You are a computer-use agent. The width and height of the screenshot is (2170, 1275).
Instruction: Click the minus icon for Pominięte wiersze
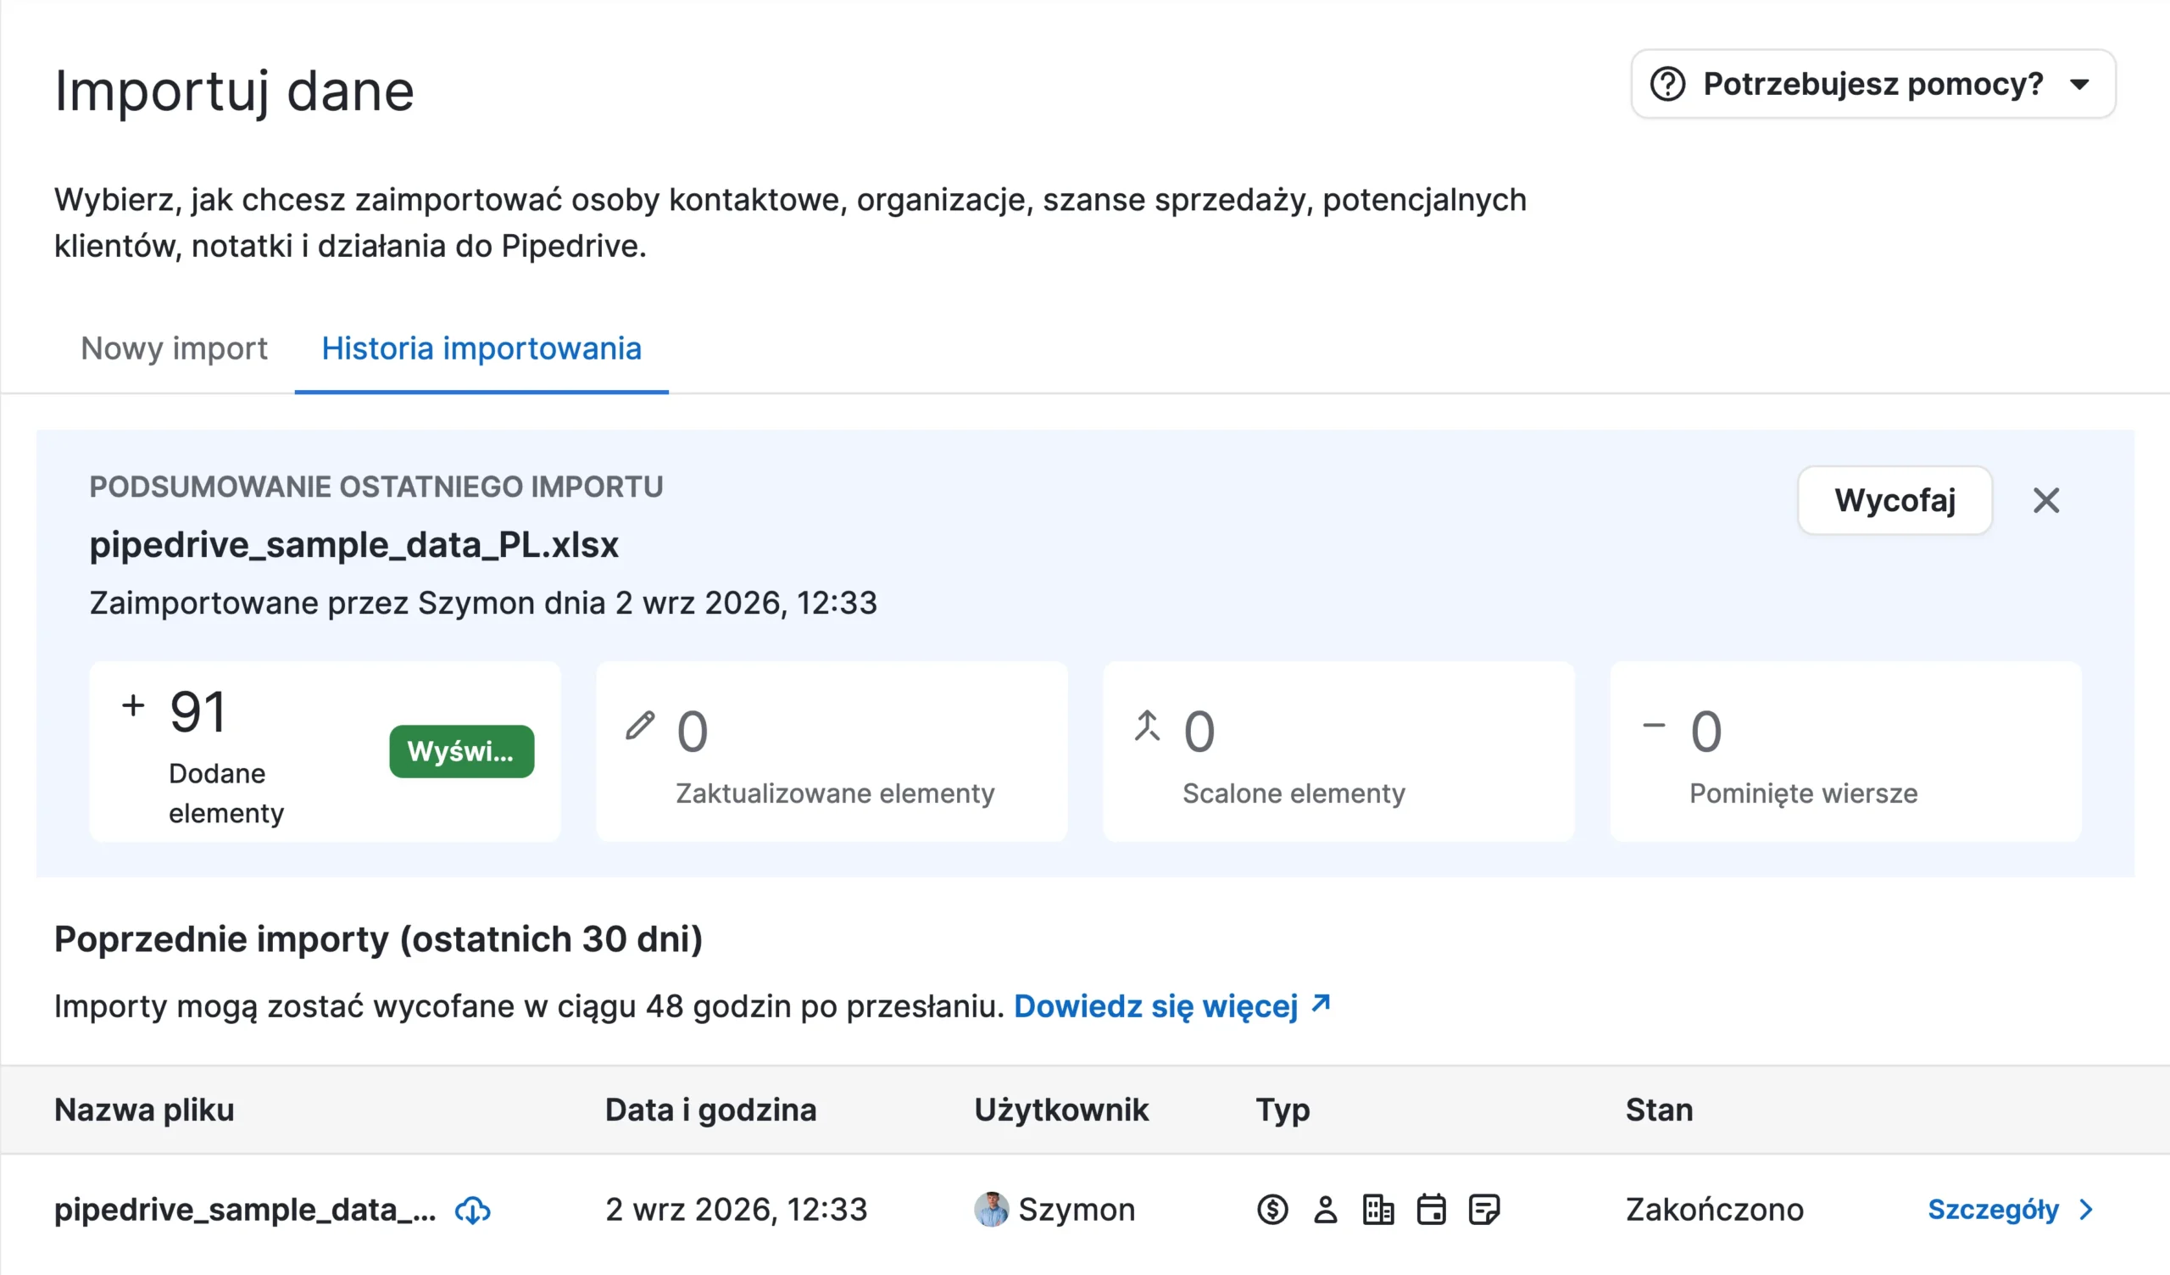(x=1654, y=726)
